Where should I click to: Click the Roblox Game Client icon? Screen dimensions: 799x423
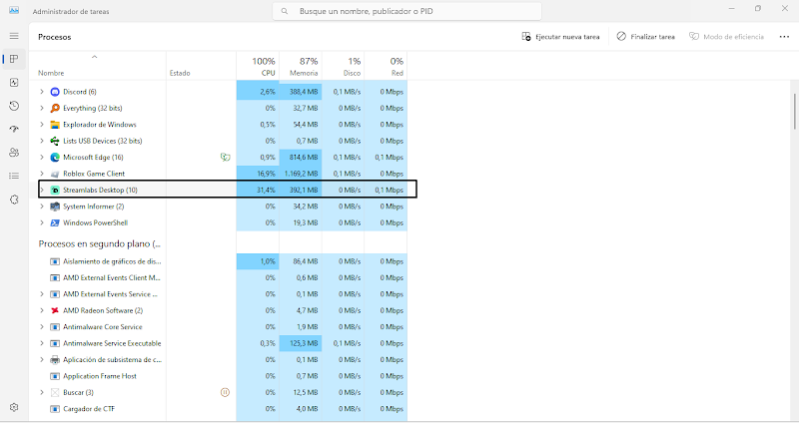(55, 174)
